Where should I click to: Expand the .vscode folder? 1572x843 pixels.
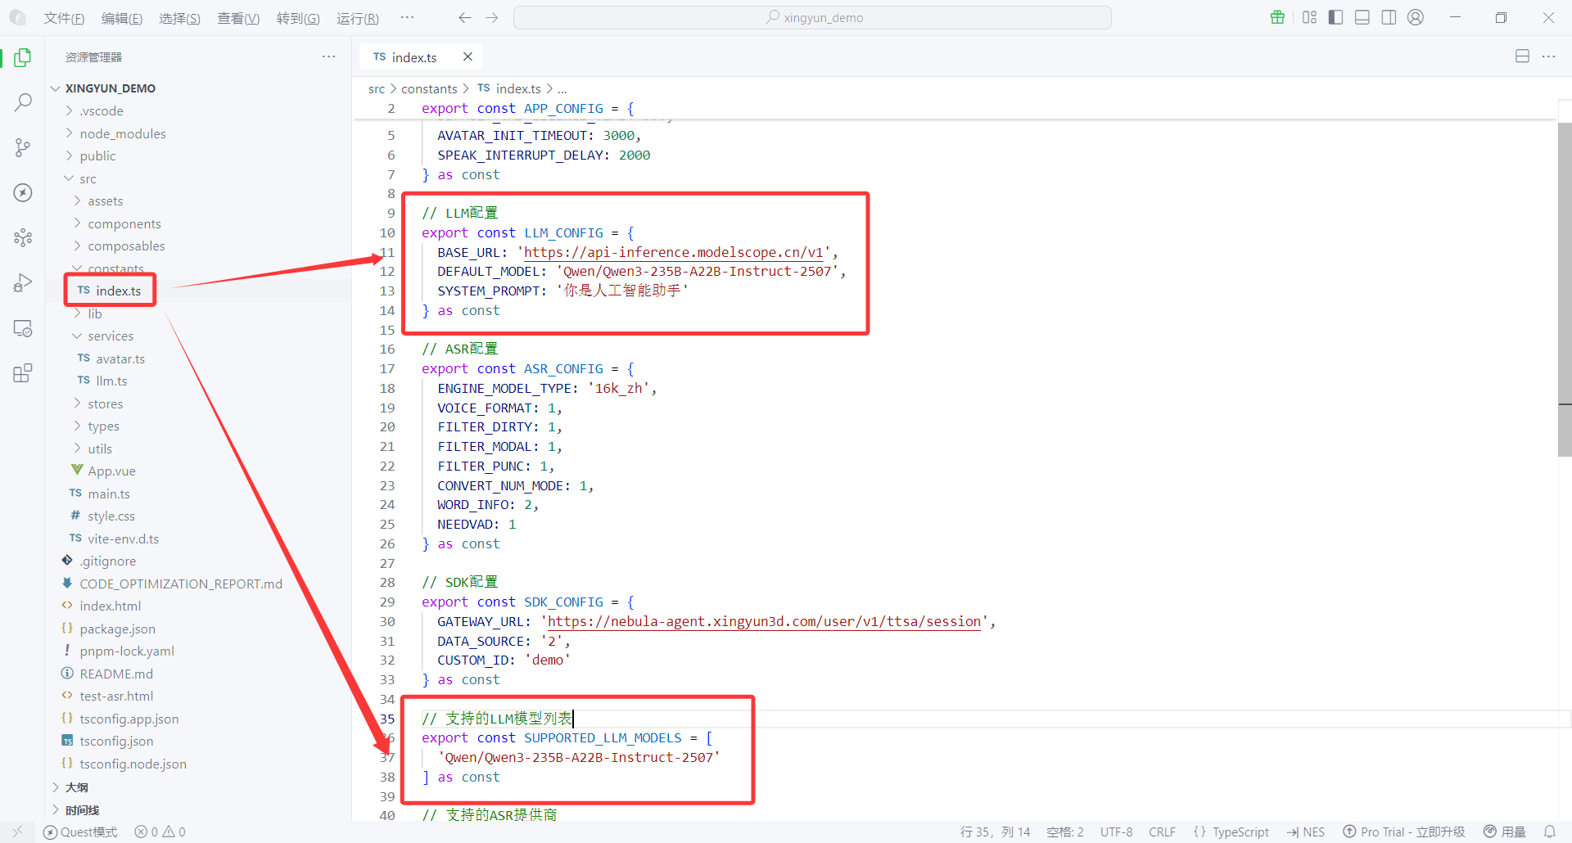click(x=101, y=111)
